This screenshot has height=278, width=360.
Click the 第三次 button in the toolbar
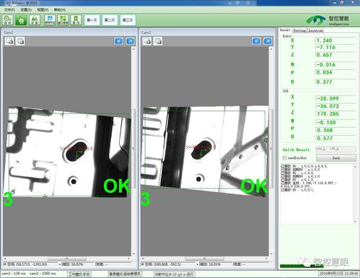click(x=128, y=20)
